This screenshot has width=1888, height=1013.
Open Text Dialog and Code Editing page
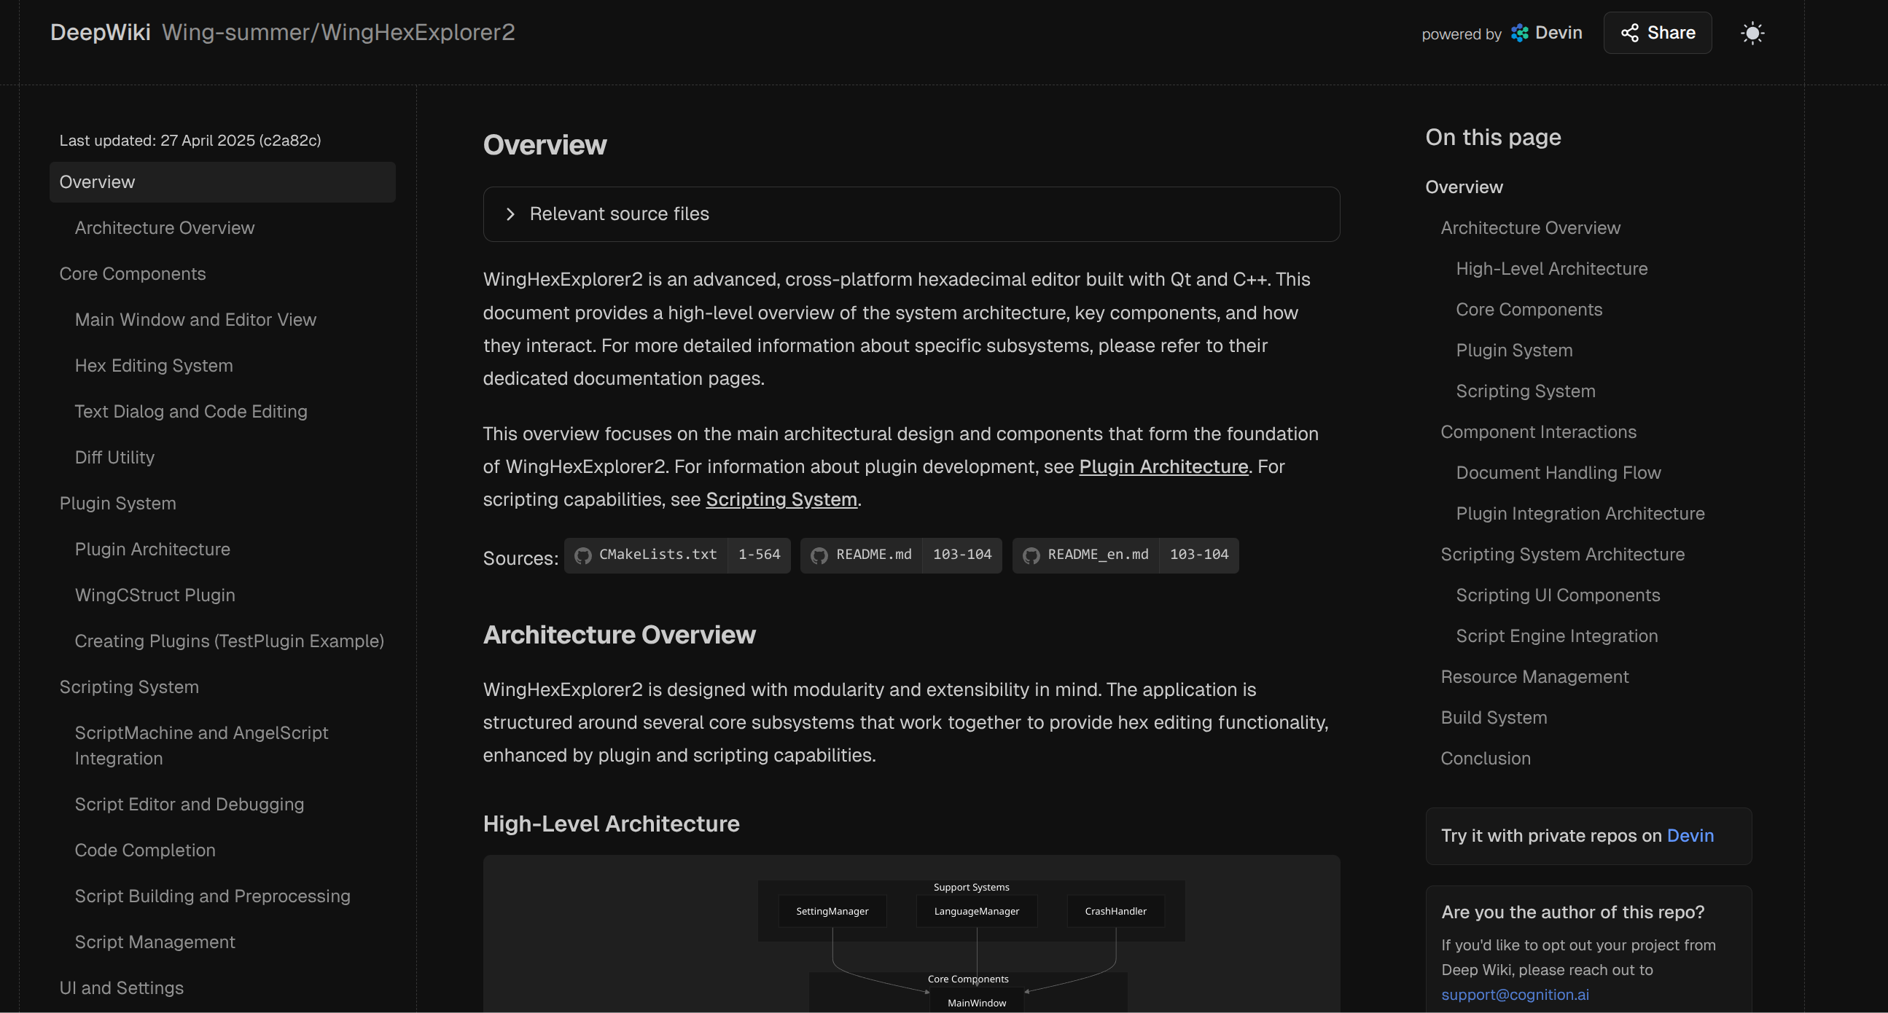tap(191, 412)
